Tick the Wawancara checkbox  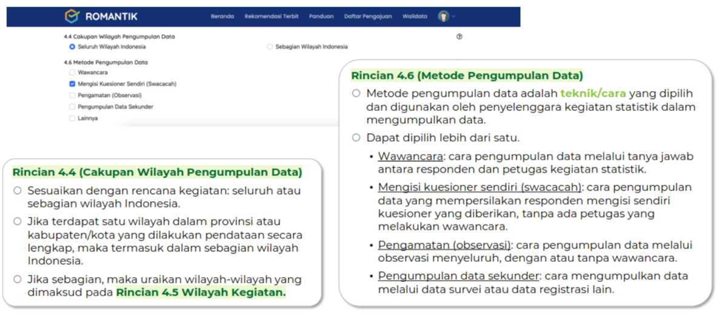point(72,73)
